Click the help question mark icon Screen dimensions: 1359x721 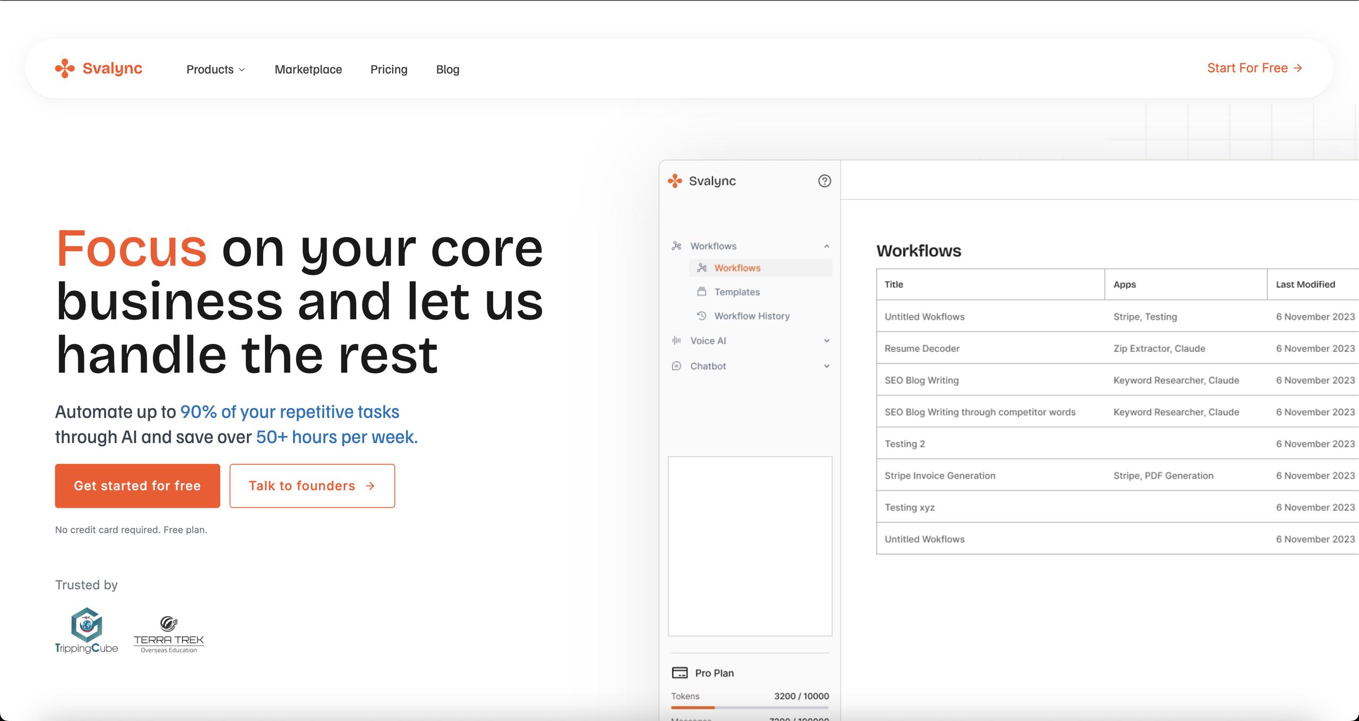coord(824,181)
